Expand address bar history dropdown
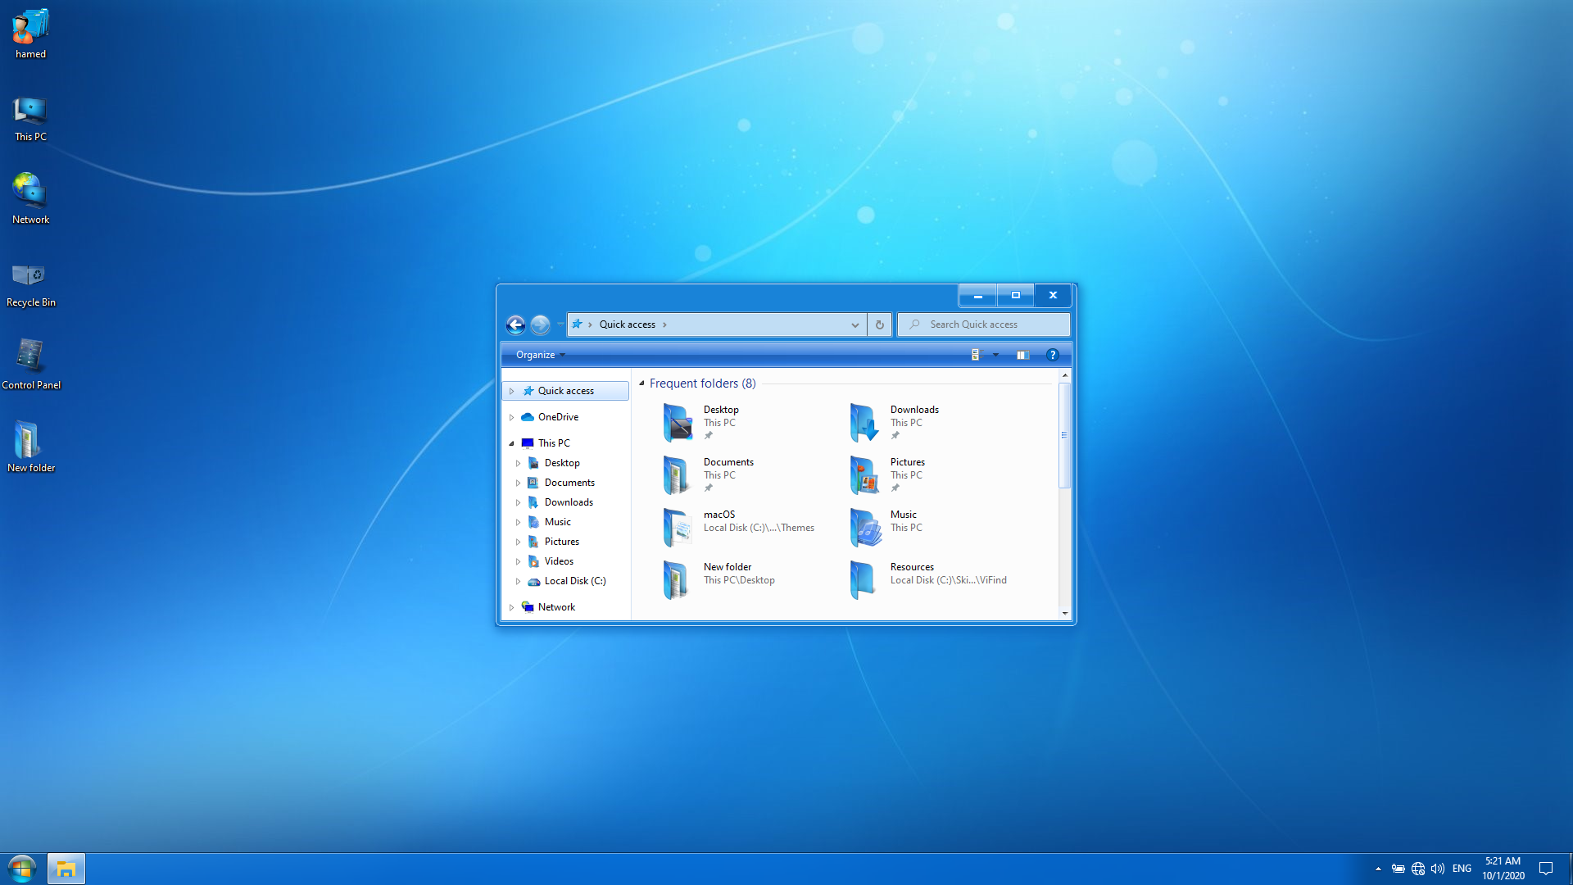The image size is (1573, 885). point(854,324)
